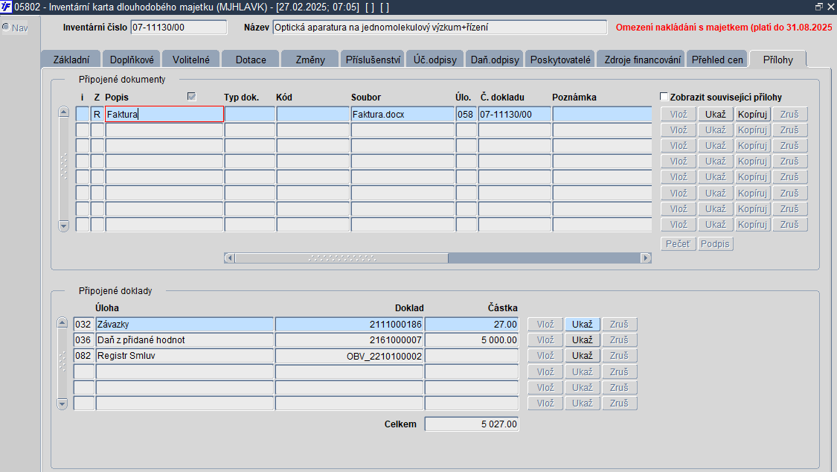This screenshot has height=472, width=837.
Task: Click Kopíruj for the Faktura document row
Action: coord(753,114)
